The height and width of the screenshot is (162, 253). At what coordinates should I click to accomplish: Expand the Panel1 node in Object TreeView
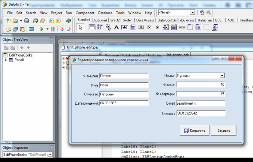tap(5, 60)
